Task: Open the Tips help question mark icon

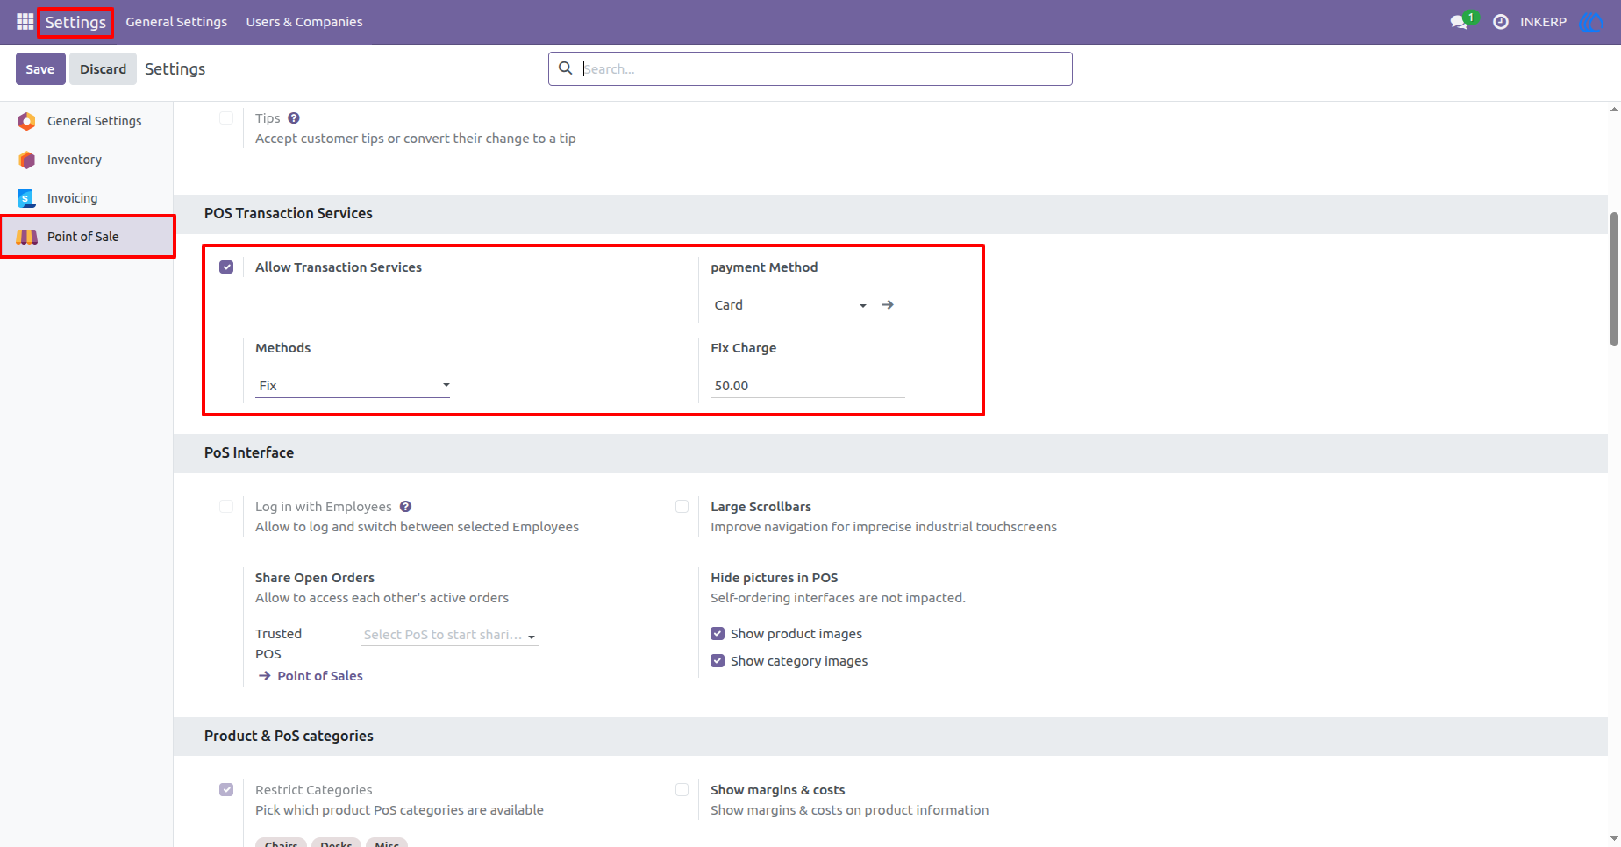Action: click(x=294, y=118)
